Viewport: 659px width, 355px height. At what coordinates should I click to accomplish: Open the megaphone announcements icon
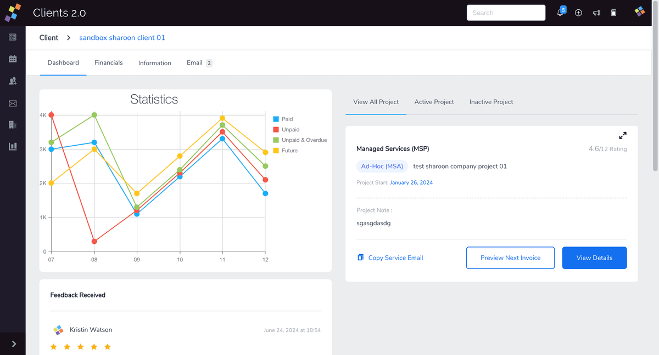(596, 13)
